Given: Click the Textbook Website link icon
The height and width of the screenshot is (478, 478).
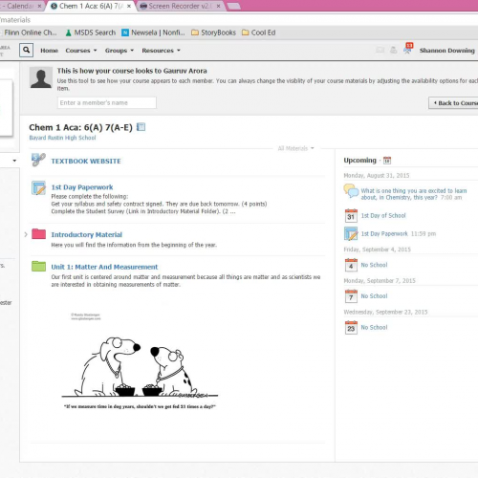Looking at the screenshot, I should point(38,160).
